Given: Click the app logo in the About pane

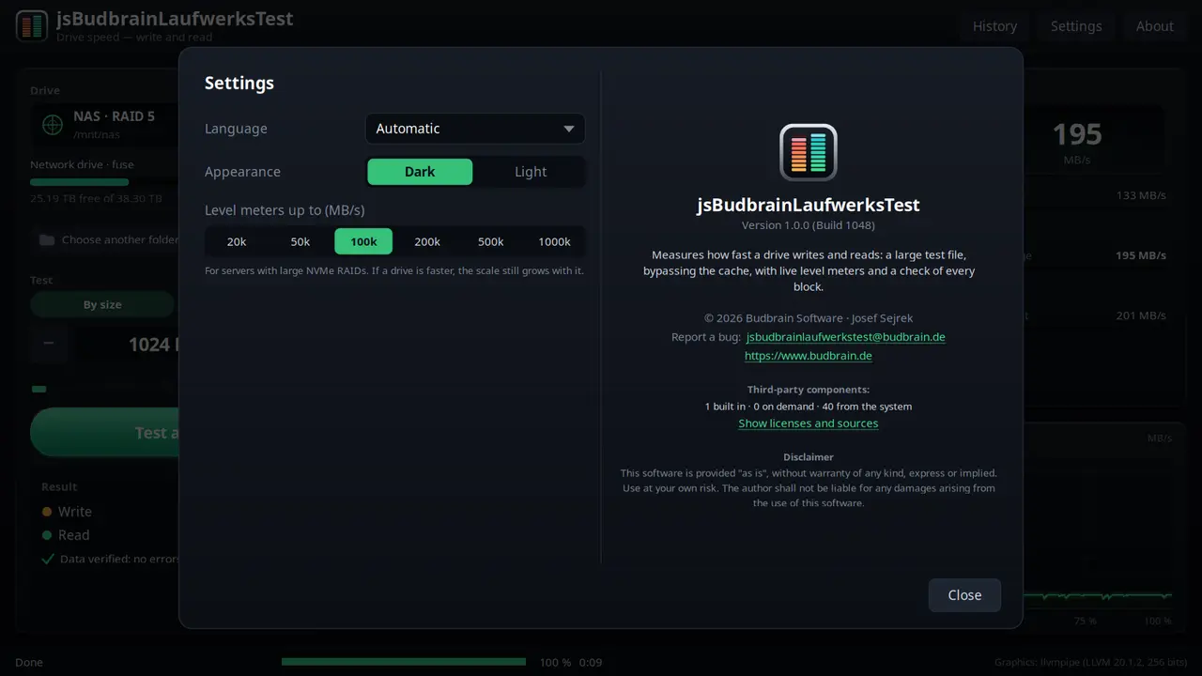Looking at the screenshot, I should pyautogui.click(x=808, y=152).
